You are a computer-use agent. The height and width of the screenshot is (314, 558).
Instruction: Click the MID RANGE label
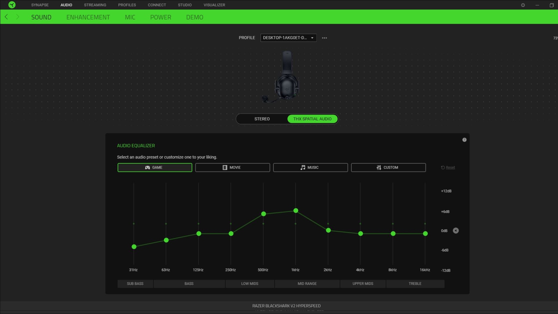307,284
